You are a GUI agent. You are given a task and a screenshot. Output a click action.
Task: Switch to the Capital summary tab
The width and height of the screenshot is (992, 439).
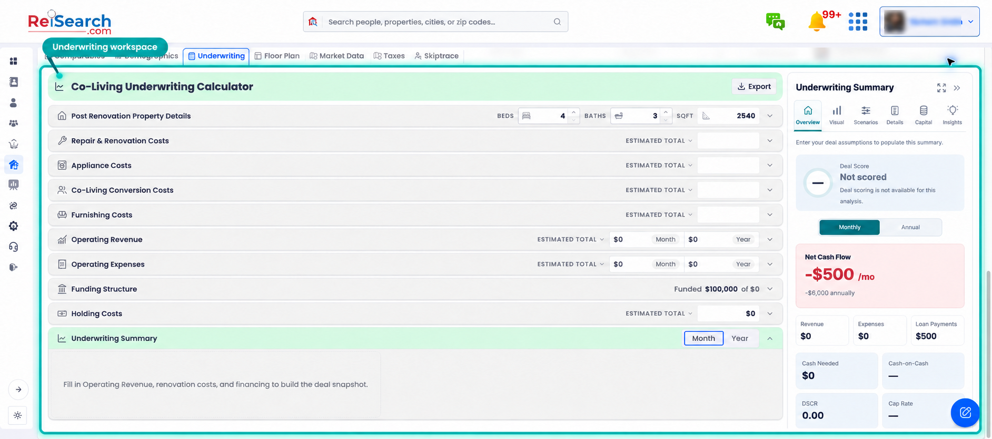coord(923,115)
